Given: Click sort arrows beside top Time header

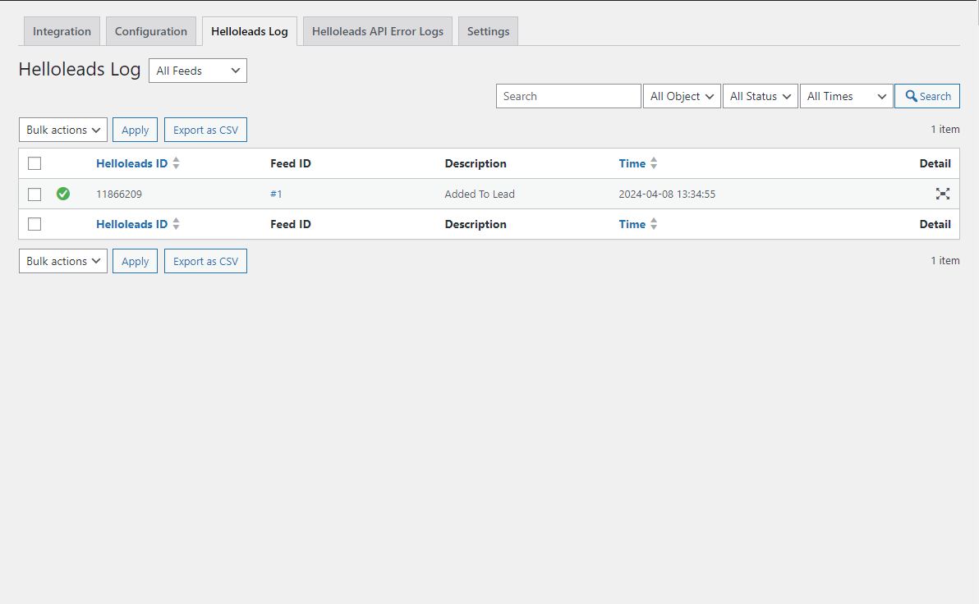Looking at the screenshot, I should (654, 162).
